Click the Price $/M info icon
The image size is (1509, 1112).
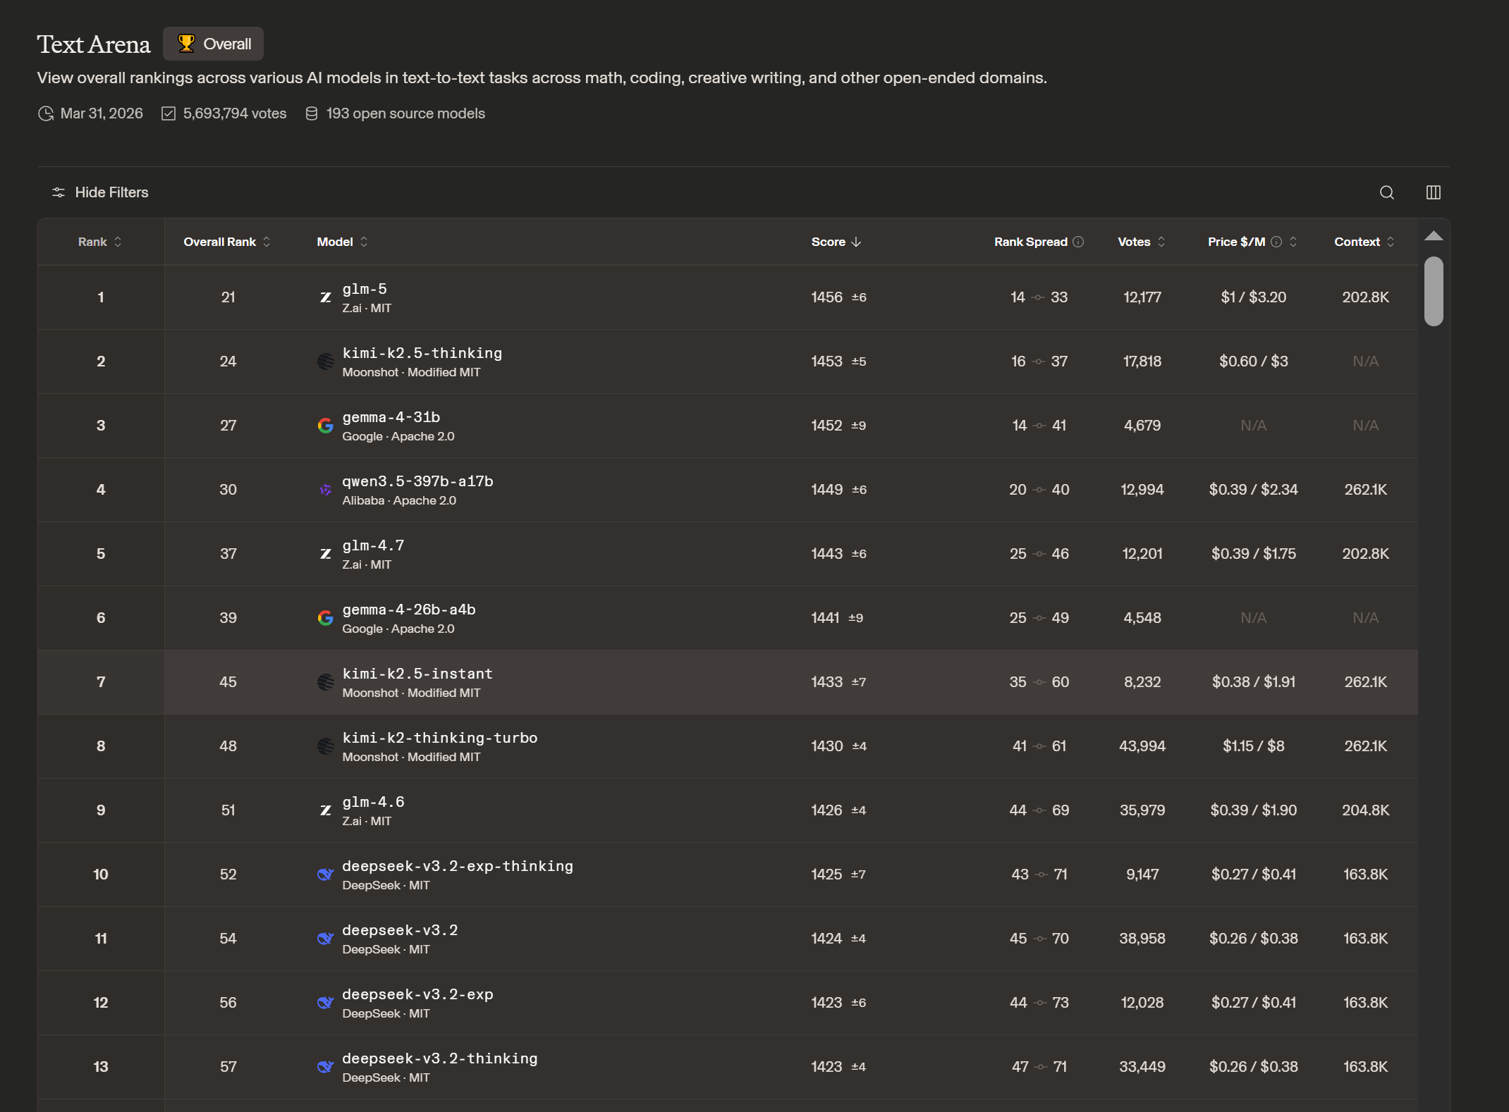(1276, 242)
